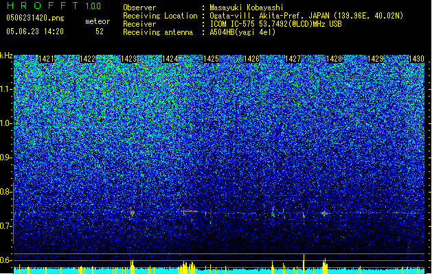Click the meteor echo just after 1423
Viewport: 432px width, 274px height.
(x=133, y=212)
